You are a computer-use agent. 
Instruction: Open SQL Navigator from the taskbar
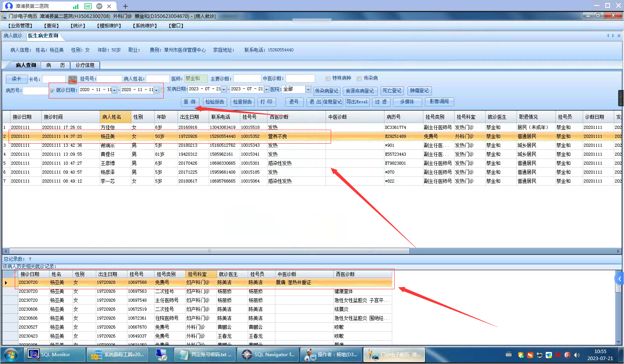[x=268, y=355]
